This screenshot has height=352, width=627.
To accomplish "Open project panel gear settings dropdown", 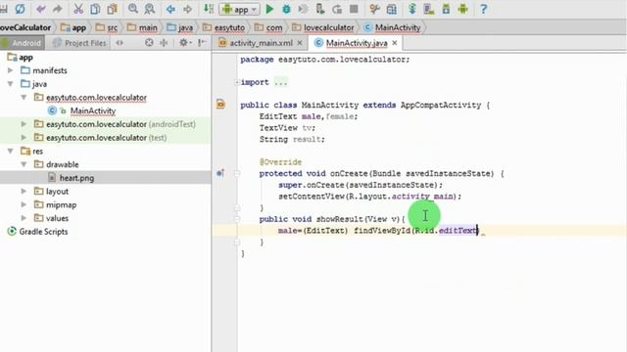I will tap(185, 42).
